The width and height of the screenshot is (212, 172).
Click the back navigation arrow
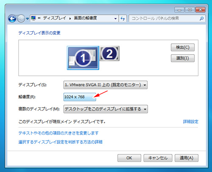pyautogui.click(x=12, y=19)
